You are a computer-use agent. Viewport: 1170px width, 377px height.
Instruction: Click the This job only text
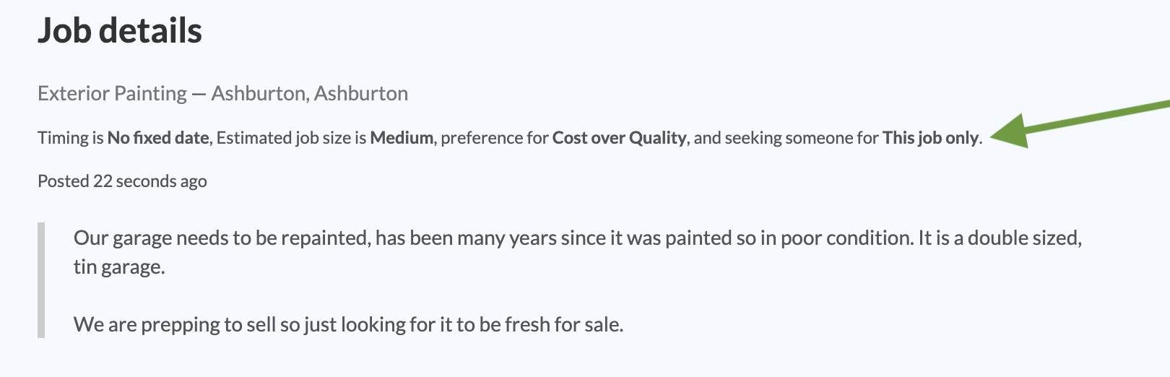[x=931, y=138]
